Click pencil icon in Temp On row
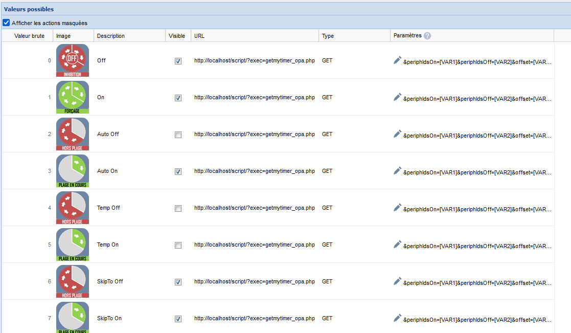571x333 pixels. click(x=397, y=245)
